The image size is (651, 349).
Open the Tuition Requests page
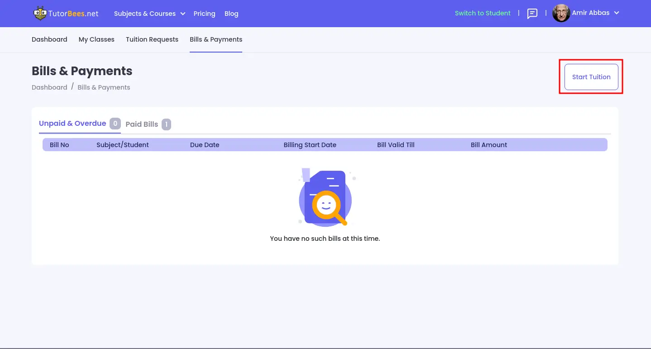click(152, 39)
